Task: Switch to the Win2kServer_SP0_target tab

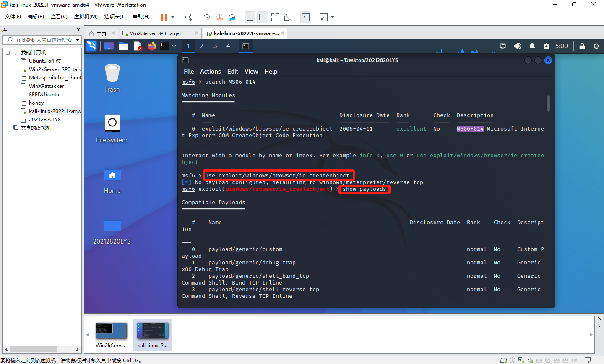Action: pos(156,33)
